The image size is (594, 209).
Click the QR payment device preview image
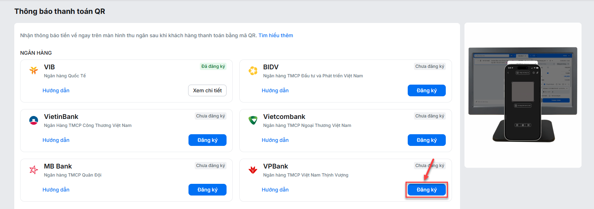tap(523, 94)
